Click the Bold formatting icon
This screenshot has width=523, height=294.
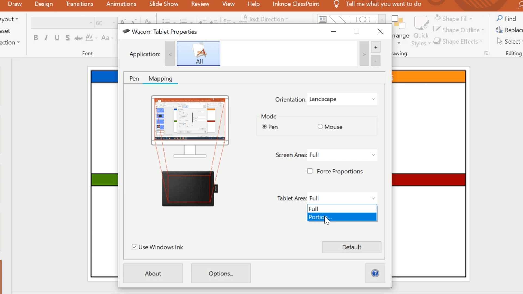[36, 38]
